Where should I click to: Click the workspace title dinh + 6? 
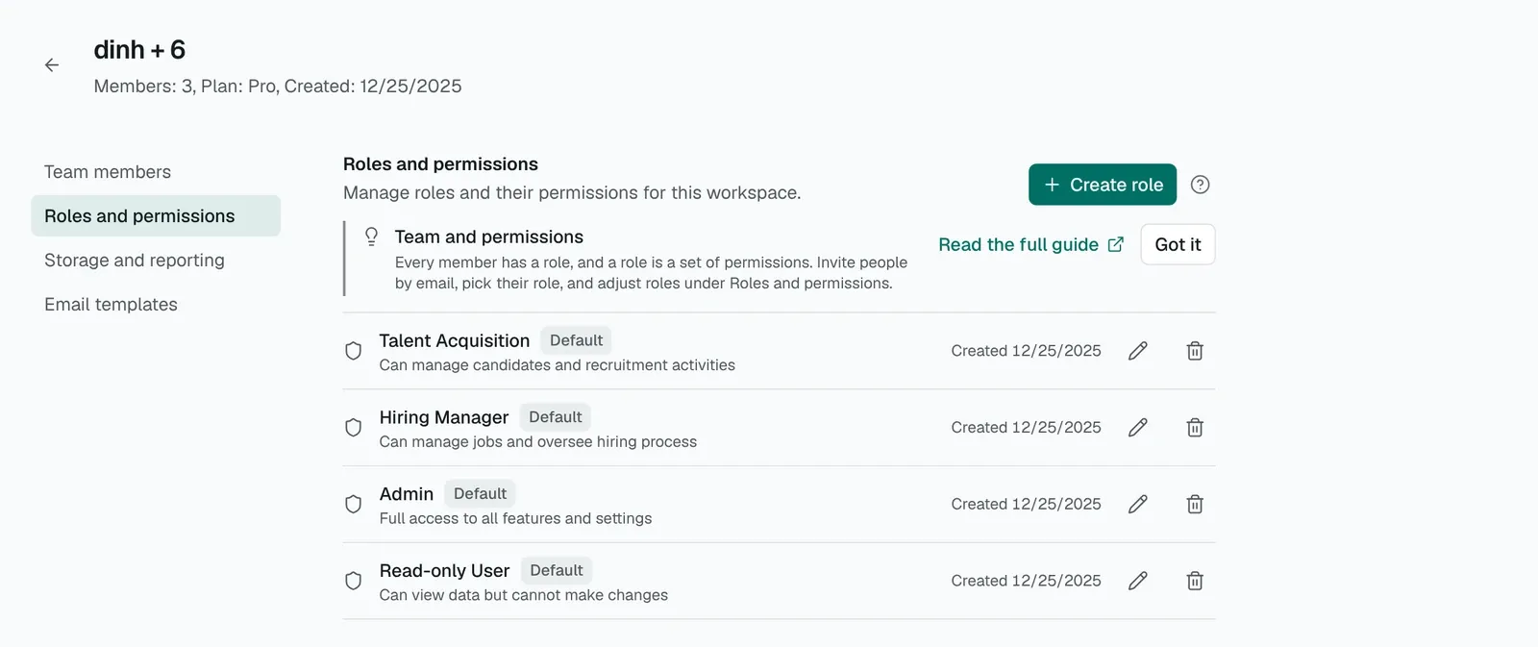139,50
